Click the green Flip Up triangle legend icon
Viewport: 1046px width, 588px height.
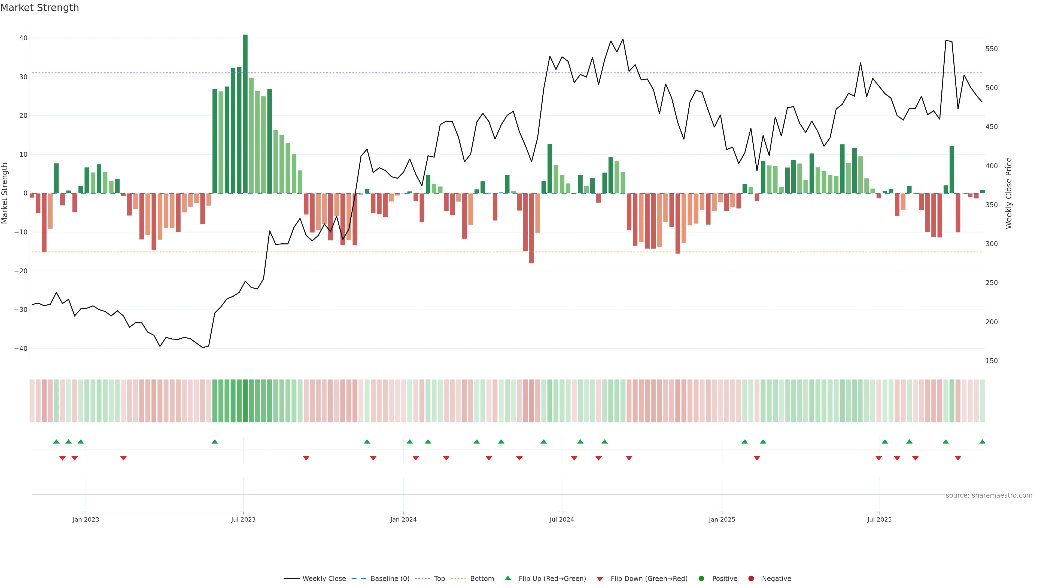coord(507,578)
